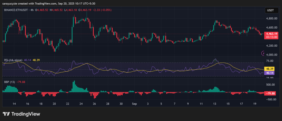Click the Sep label on the time axis
282x121 pixels.
pos(134,104)
